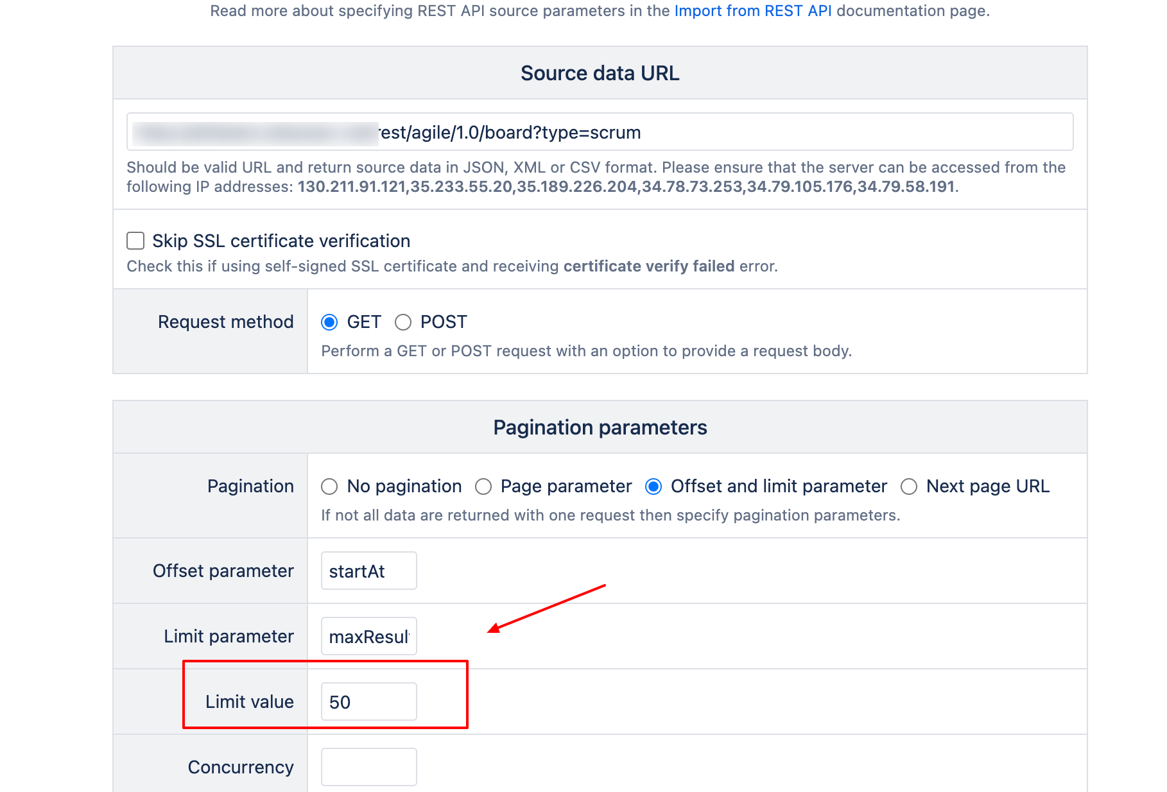Viewport: 1167px width, 792px height.
Task: Enable the Skip SSL certificate verification checkbox
Action: [135, 241]
